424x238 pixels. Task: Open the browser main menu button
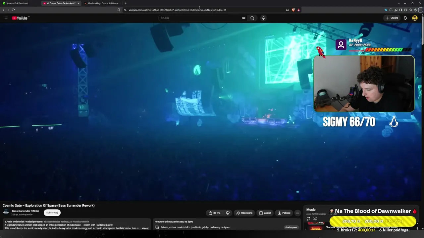point(421,10)
